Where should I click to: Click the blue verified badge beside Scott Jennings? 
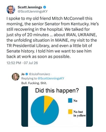(x=45, y=7)
